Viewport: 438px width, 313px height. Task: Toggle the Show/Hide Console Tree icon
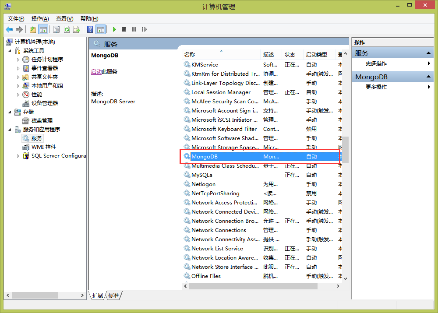coord(43,29)
